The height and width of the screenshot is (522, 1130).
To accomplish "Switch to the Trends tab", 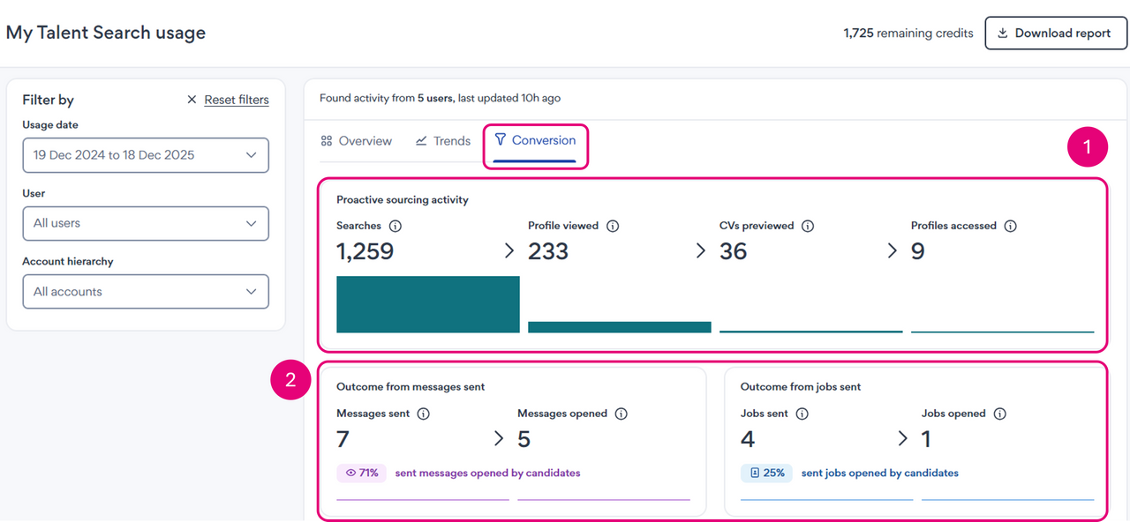I will pyautogui.click(x=443, y=141).
